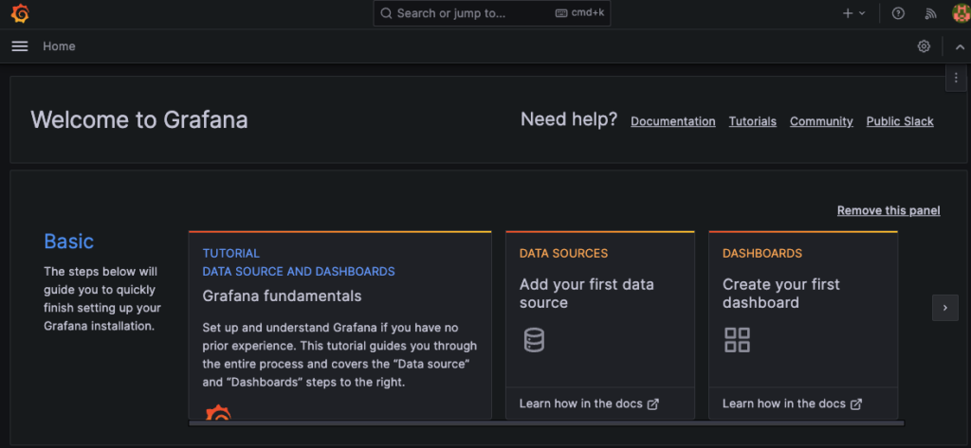
Task: Open dashboard settings gear icon
Action: (x=924, y=46)
